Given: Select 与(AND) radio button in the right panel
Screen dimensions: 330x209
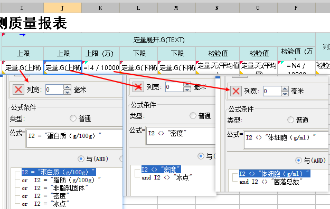Looking at the screenshot, I should [298, 161].
